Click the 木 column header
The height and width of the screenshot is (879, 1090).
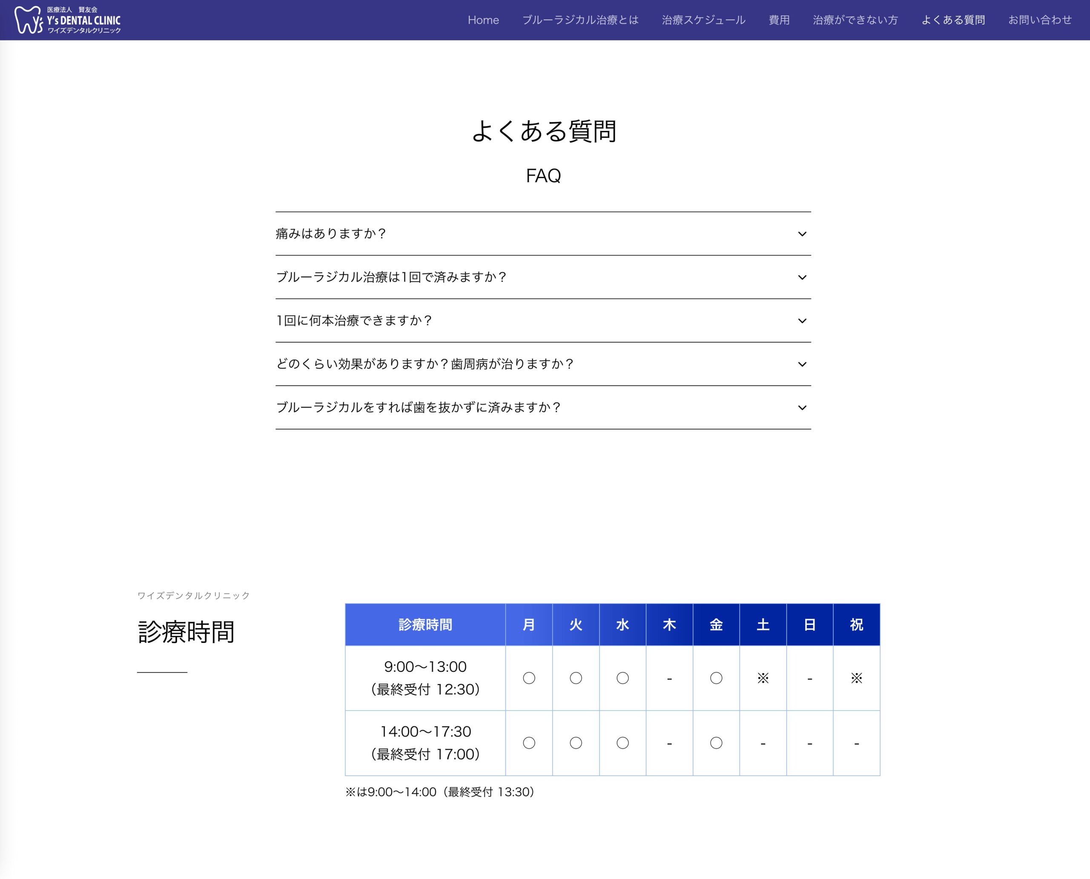(669, 625)
